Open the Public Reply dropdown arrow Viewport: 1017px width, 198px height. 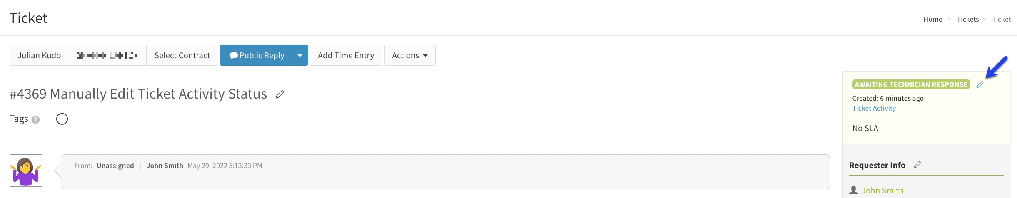[x=300, y=55]
